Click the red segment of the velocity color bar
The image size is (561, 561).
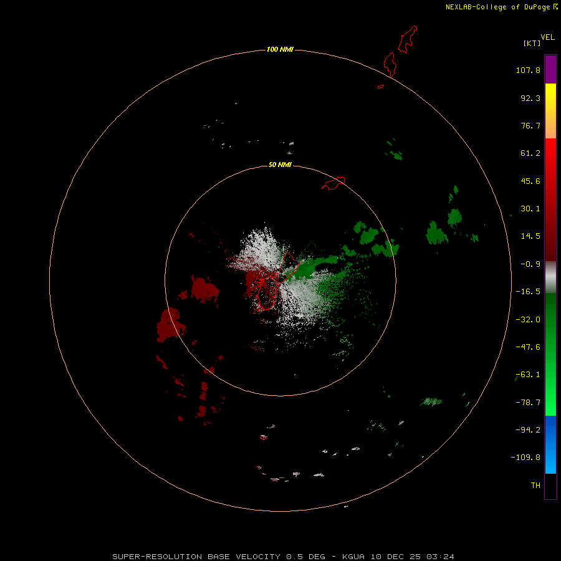[550, 199]
